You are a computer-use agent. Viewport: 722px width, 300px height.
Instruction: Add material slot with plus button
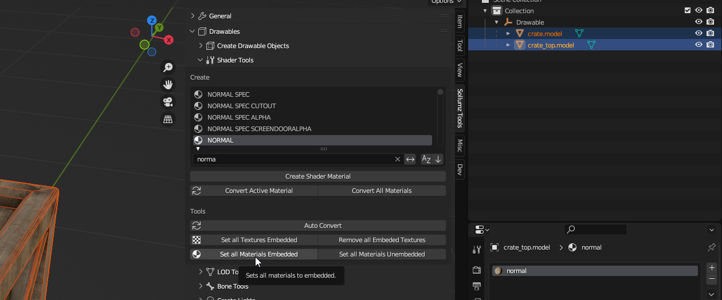click(712, 267)
